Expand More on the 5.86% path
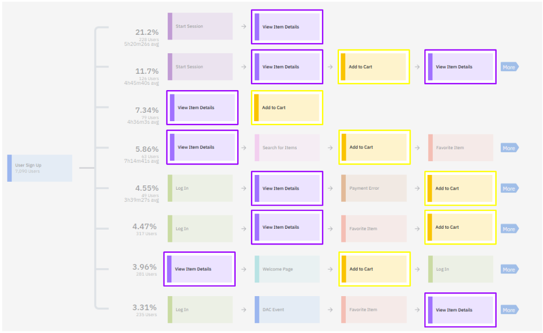The width and height of the screenshot is (543, 333). 509,148
